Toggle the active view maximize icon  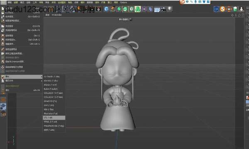point(243,15)
